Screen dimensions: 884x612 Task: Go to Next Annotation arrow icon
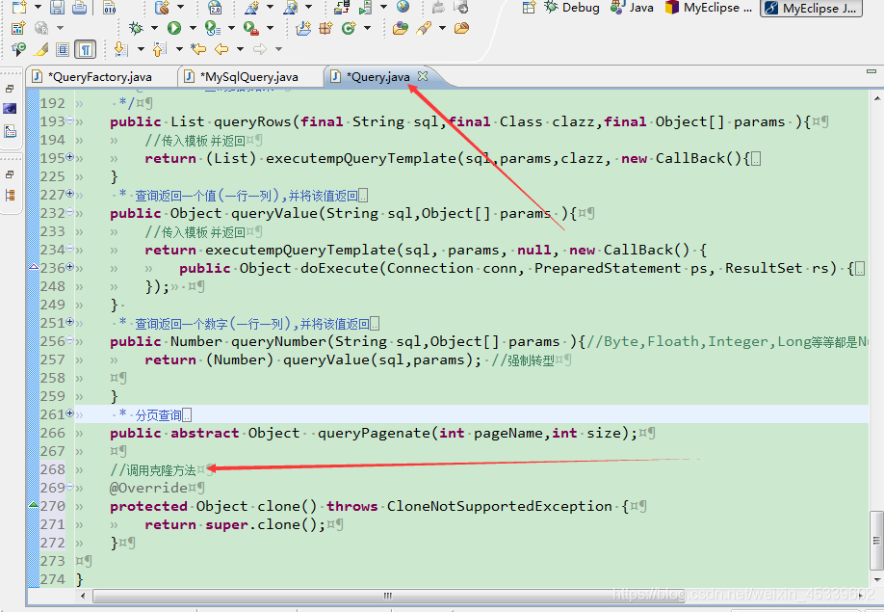pos(120,50)
